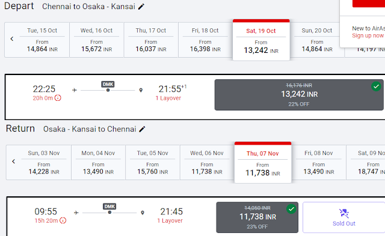Image resolution: width=385 pixels, height=236 pixels.
Task: Toggle the selected 13,242 INR departure fare
Action: pos(299,95)
